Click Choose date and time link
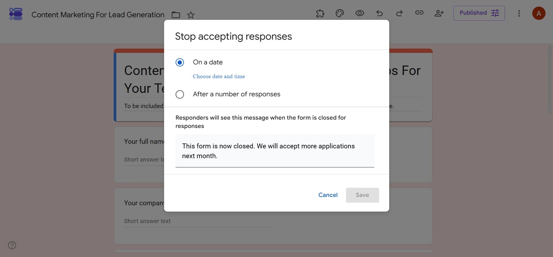 coord(219,76)
